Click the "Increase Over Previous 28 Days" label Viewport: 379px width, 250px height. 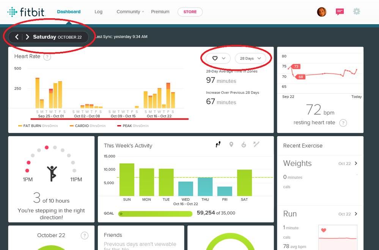pos(233,93)
